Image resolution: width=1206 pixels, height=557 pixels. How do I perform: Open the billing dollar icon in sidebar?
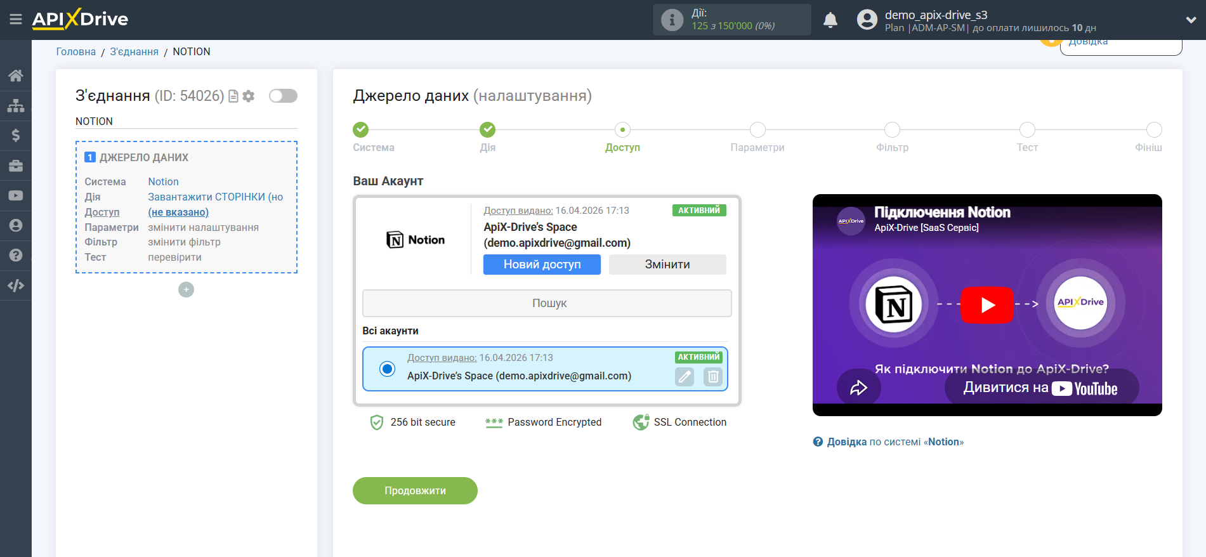[x=16, y=135]
